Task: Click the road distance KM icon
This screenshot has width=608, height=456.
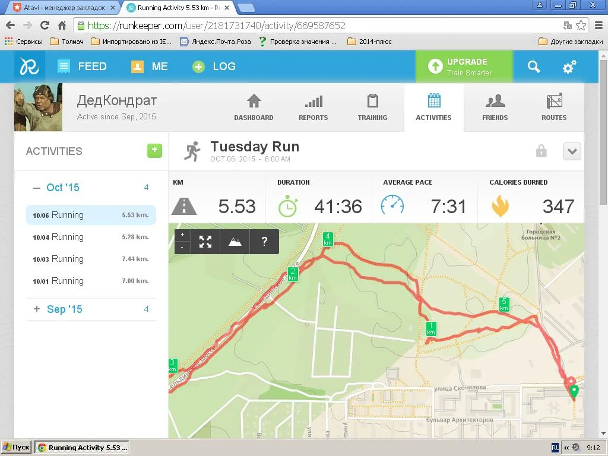Action: [184, 206]
